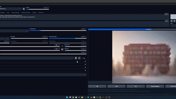This screenshot has width=176, height=99.
Task: Click the Sampling steps number field
Action: 83,29
